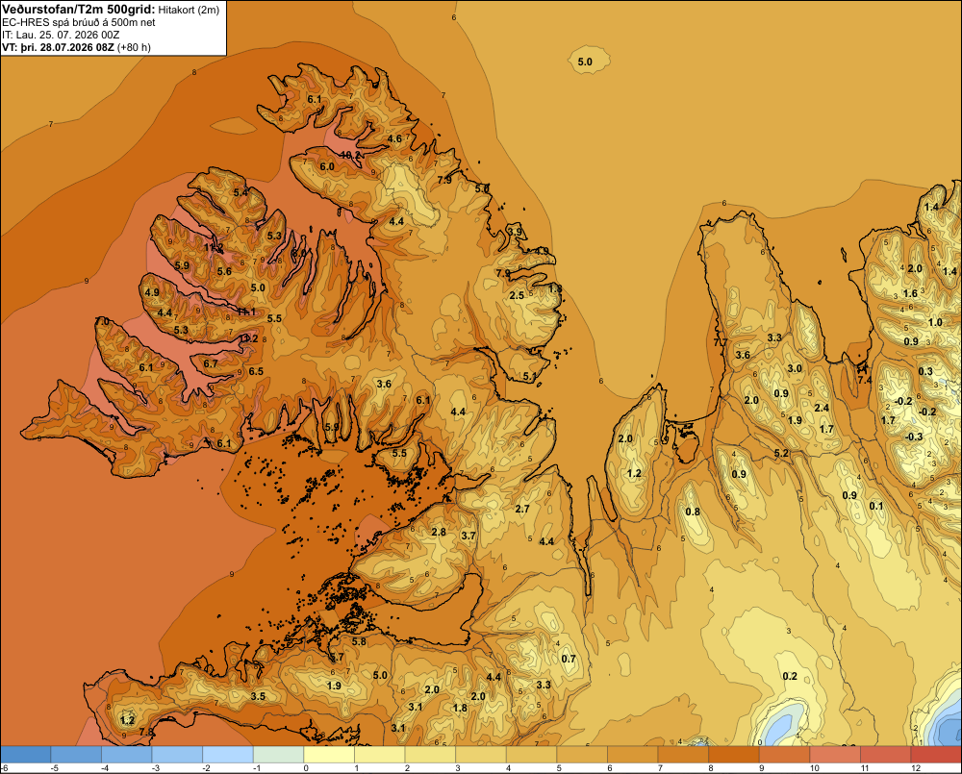Click the 10.2 temperature value on the map
Image resolution: width=962 pixels, height=774 pixels.
(350, 155)
